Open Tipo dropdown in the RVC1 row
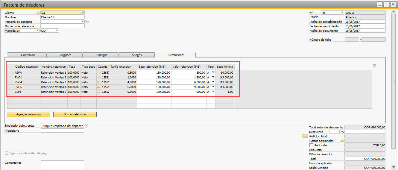 (213, 78)
